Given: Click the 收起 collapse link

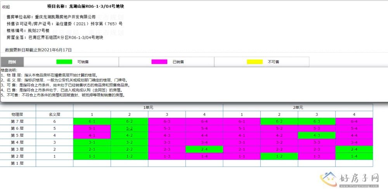Looking at the screenshot, I should 6,7.
